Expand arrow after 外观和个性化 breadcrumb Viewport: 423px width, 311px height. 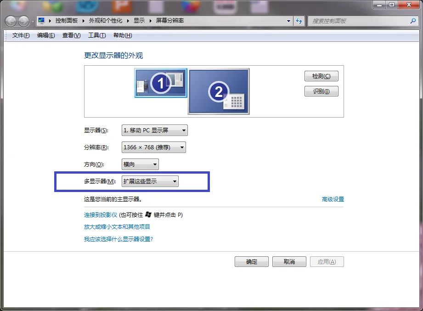(x=128, y=21)
